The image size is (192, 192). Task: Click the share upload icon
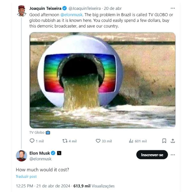[172, 141]
